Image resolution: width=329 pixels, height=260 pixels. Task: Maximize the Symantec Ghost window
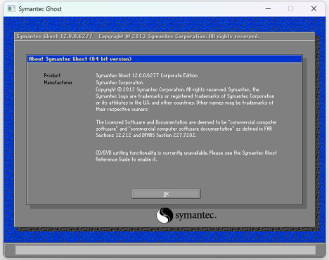click(x=290, y=9)
